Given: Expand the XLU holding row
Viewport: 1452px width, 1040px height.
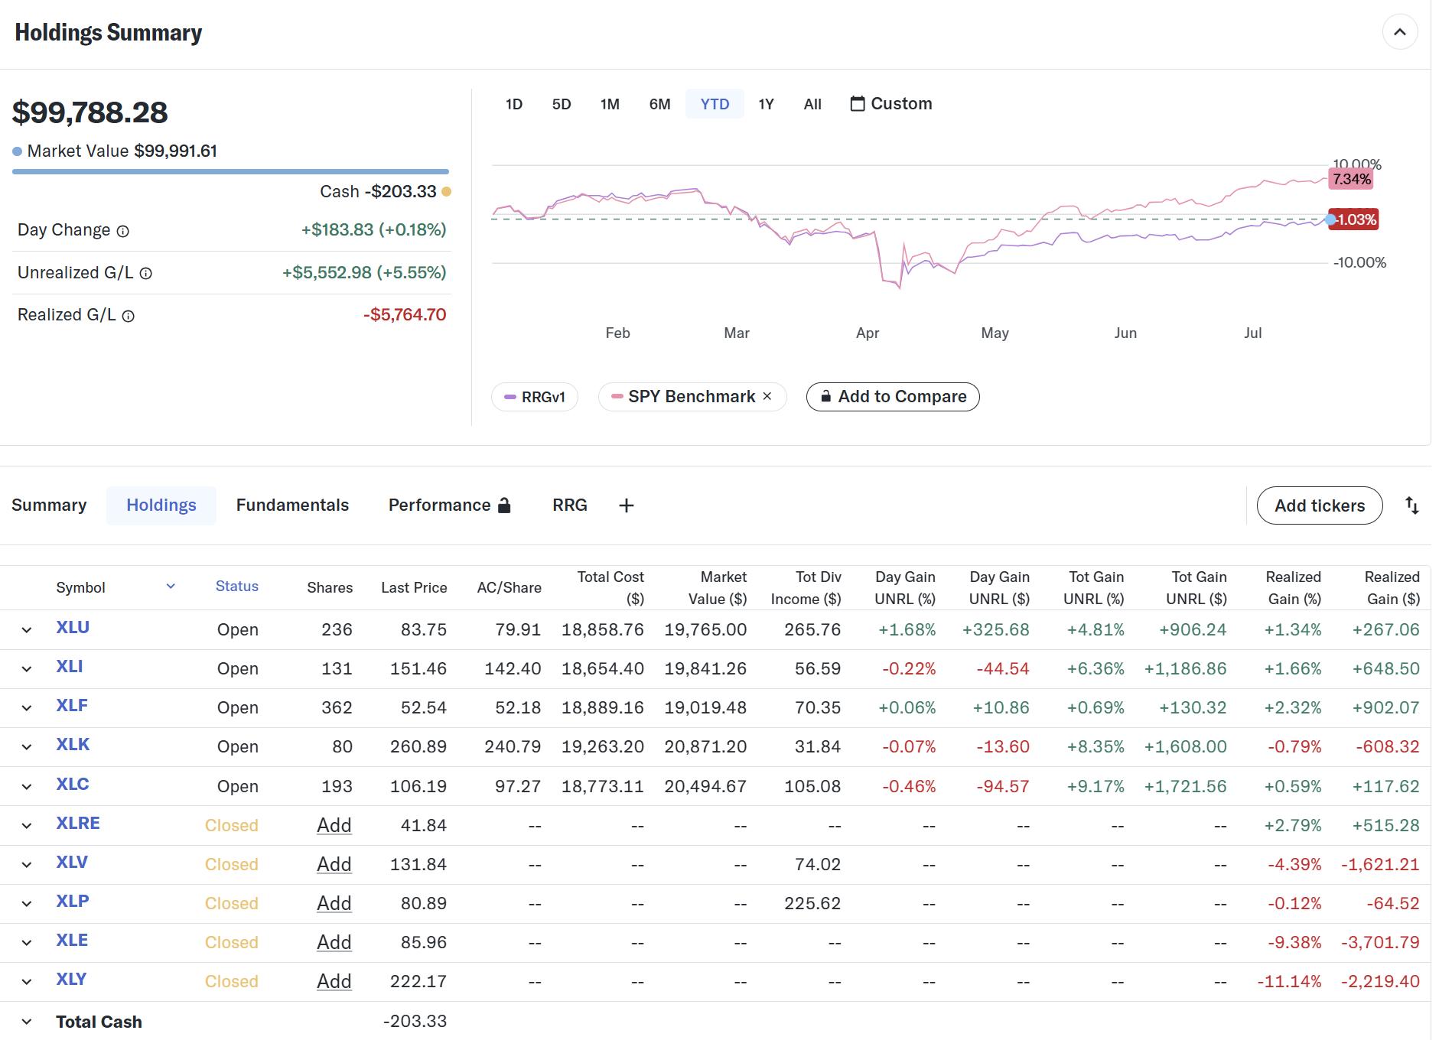Looking at the screenshot, I should click(x=27, y=630).
